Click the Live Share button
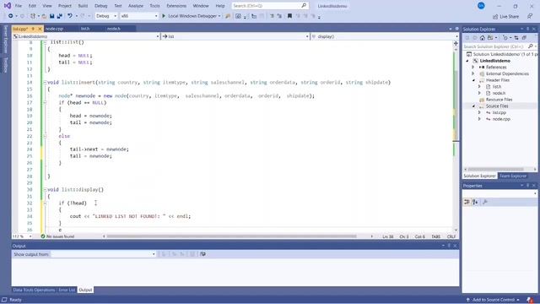 click(505, 17)
